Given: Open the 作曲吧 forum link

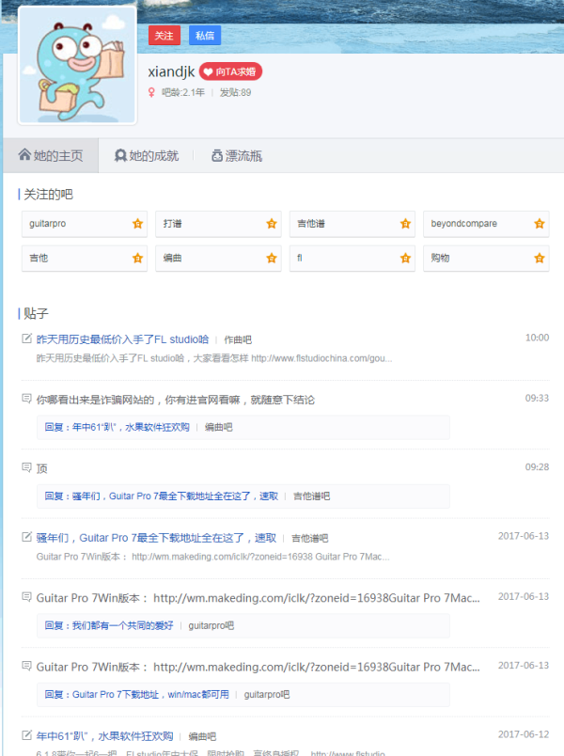Looking at the screenshot, I should pyautogui.click(x=238, y=339).
